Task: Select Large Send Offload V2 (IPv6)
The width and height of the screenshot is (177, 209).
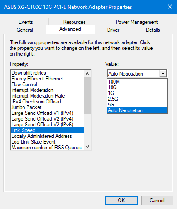Action: coord(47,125)
